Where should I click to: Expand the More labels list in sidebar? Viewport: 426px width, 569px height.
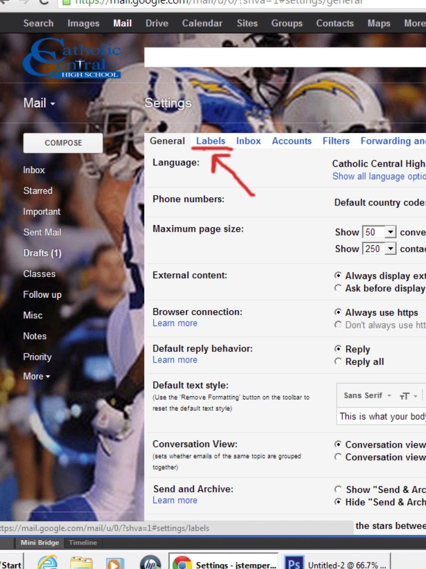(x=37, y=376)
